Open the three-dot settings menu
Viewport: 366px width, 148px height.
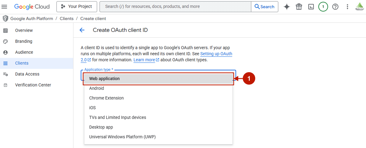click(x=347, y=7)
